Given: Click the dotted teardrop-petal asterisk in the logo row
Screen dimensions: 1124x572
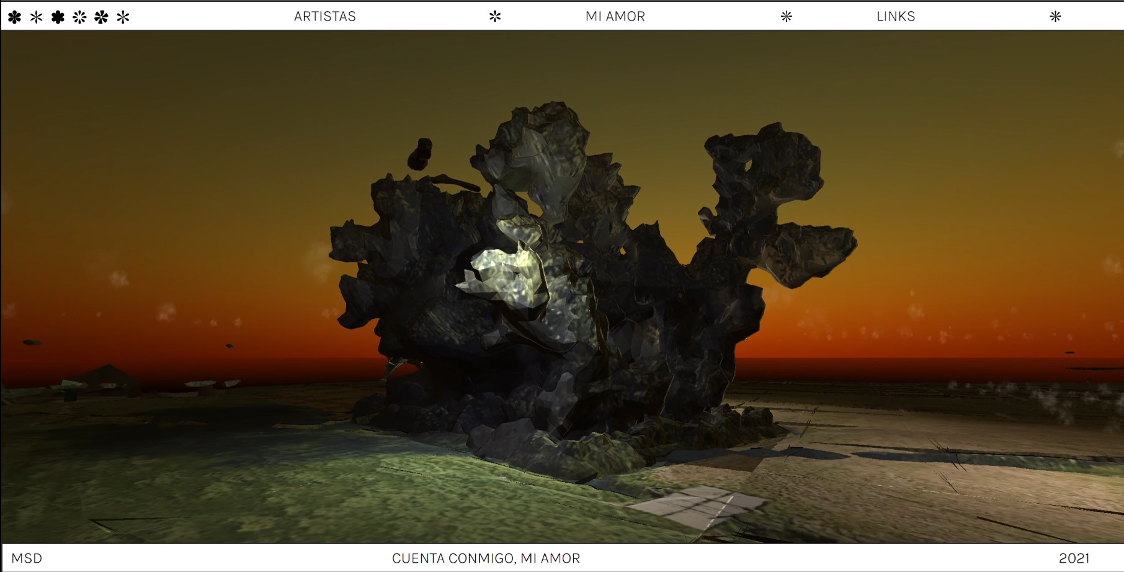Looking at the screenshot, I should [x=79, y=17].
